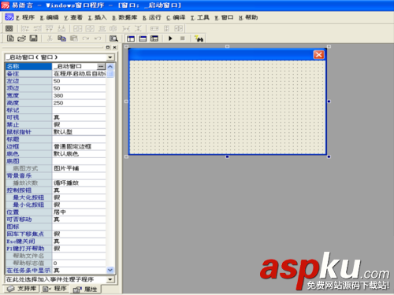Open the 工具 menu
The image size is (394, 295).
click(200, 17)
